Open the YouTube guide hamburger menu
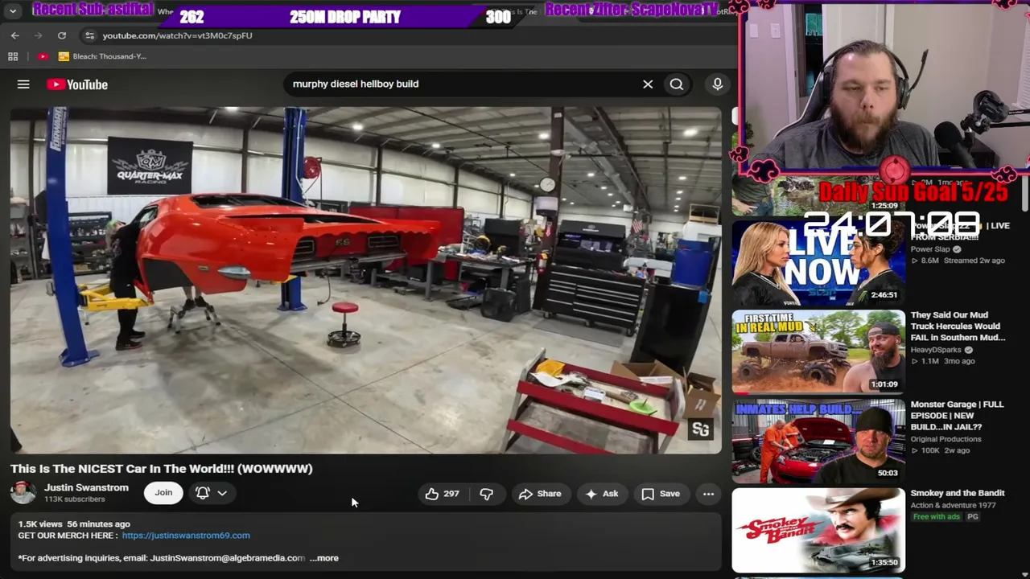 pos(23,84)
